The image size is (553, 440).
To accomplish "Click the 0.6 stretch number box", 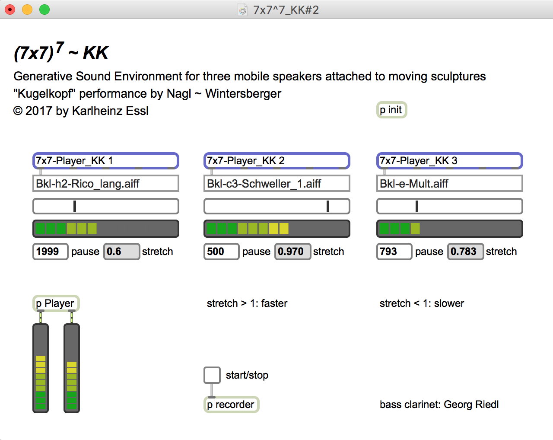I will (121, 252).
